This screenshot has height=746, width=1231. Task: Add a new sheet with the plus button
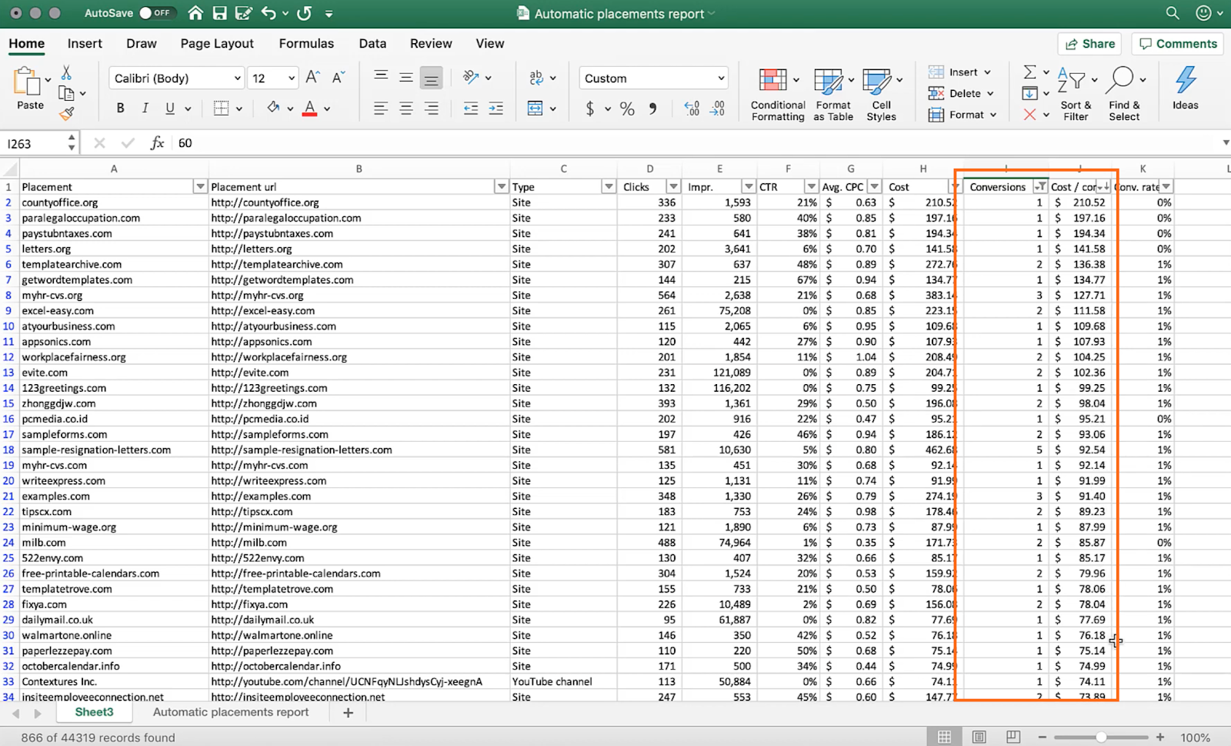(x=348, y=713)
